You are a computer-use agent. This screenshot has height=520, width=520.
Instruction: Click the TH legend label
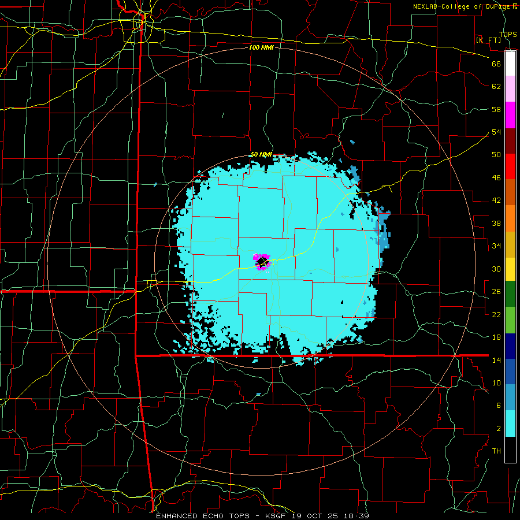click(x=496, y=451)
